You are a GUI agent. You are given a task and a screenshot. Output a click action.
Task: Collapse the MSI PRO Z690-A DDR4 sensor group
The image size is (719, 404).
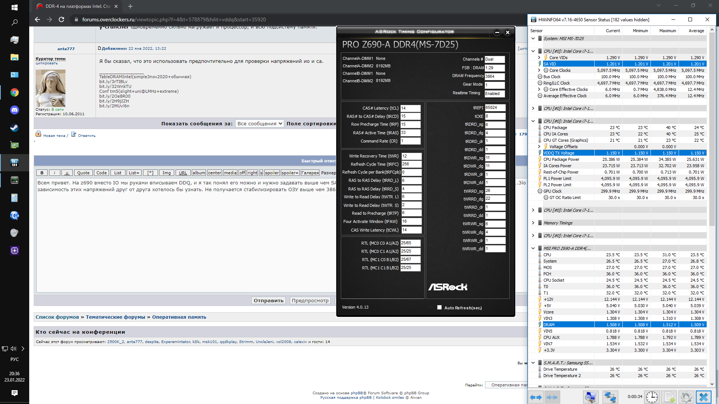pos(533,248)
